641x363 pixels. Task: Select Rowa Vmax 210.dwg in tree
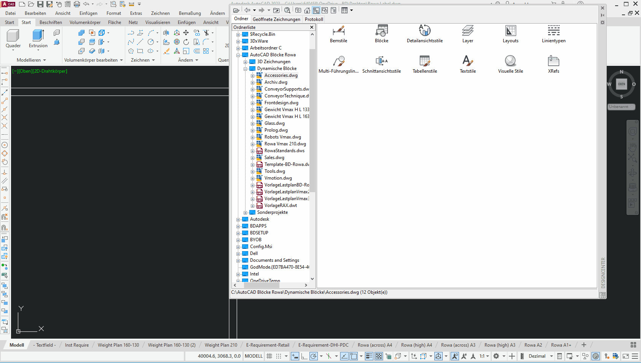pos(285,144)
